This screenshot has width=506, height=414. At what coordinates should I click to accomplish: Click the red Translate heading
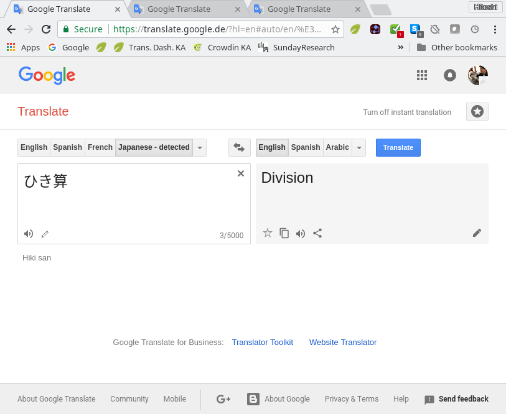point(43,111)
